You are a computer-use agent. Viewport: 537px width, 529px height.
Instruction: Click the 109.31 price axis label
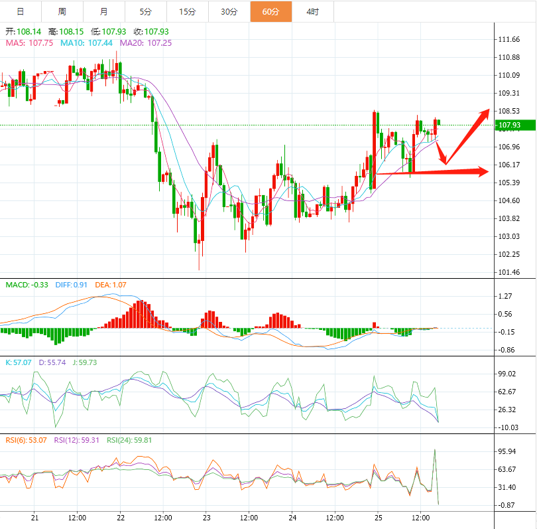tap(509, 93)
